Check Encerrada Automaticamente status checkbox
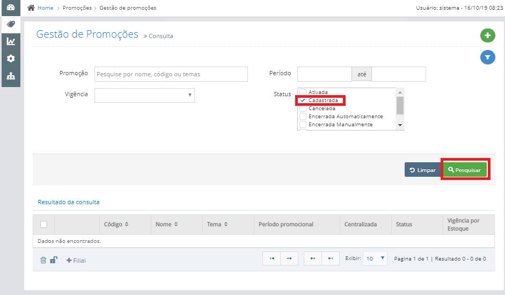 click(x=303, y=117)
